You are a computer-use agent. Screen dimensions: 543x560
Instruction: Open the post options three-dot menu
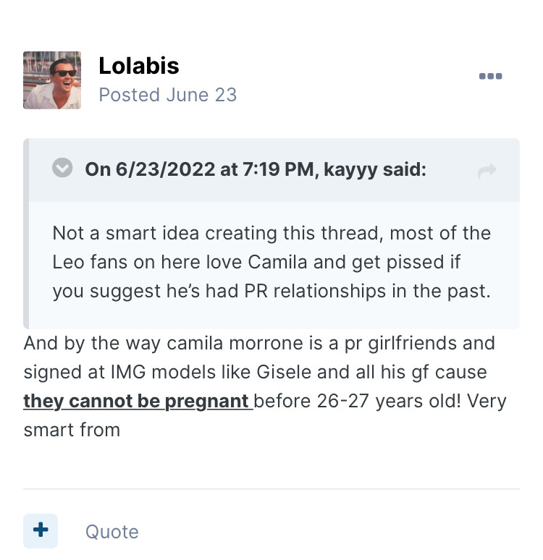pyautogui.click(x=490, y=77)
